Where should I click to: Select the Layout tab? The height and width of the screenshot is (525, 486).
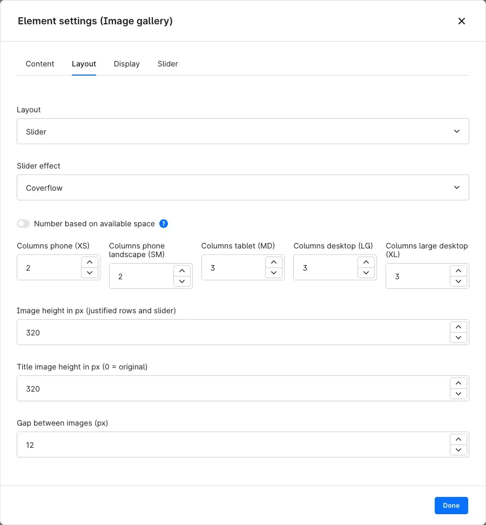point(84,64)
